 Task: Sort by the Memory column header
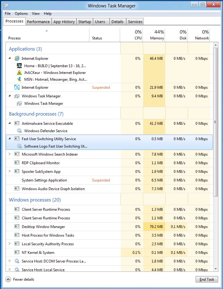point(154,35)
